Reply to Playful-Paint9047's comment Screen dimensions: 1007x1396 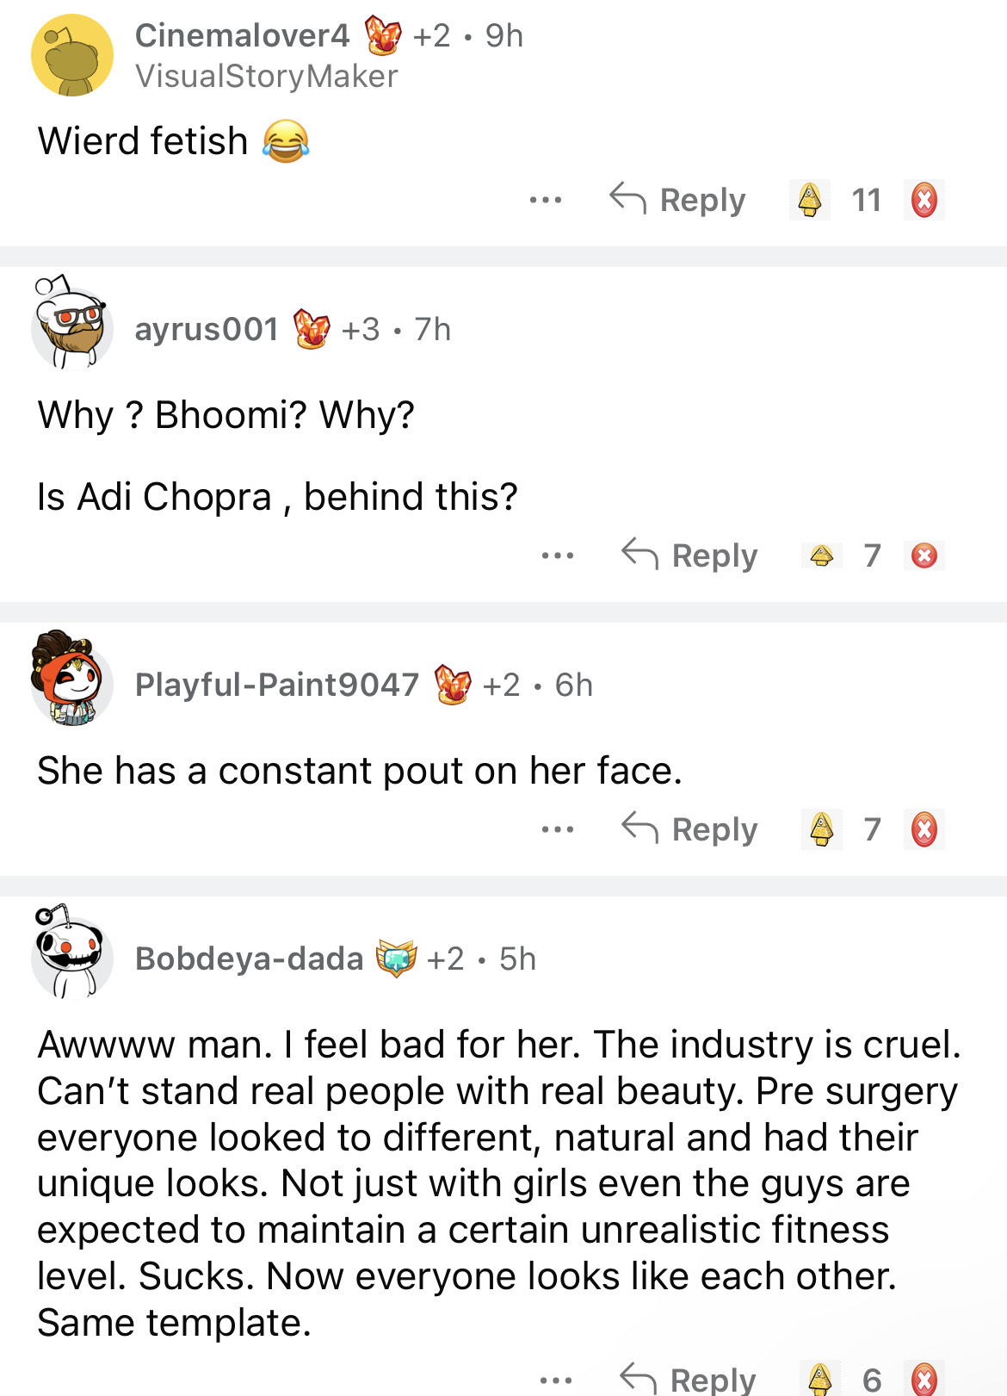[690, 829]
